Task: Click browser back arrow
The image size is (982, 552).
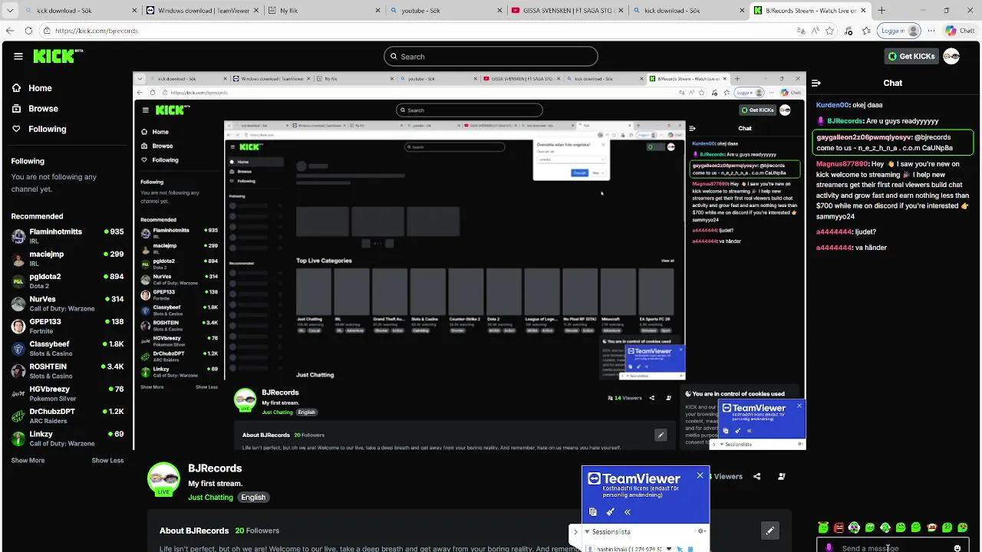Action: (10, 31)
